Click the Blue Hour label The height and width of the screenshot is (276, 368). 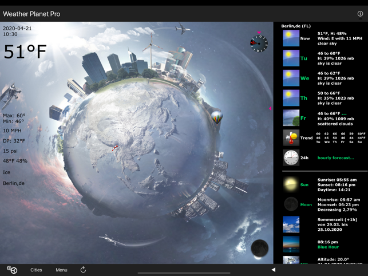tap(328, 247)
